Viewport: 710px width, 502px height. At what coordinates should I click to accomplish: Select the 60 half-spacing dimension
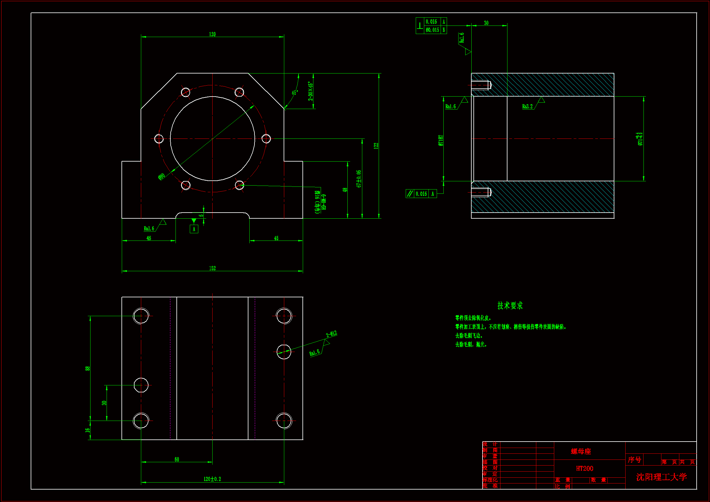(177, 459)
